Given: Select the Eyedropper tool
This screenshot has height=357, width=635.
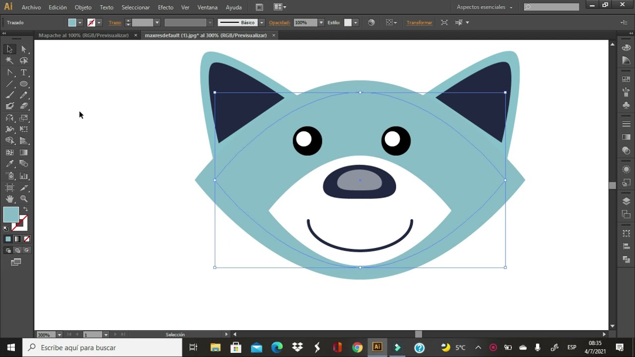Looking at the screenshot, I should [x=9, y=164].
